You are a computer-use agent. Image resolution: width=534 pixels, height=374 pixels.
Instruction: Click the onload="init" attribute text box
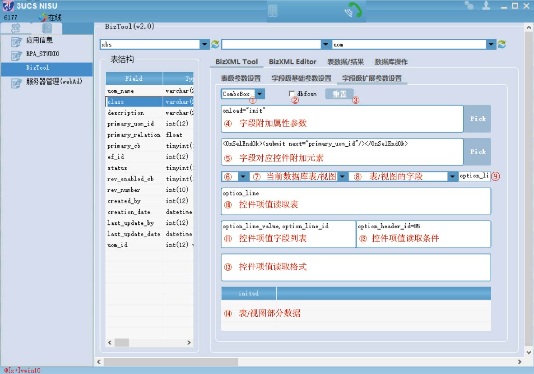click(342, 119)
